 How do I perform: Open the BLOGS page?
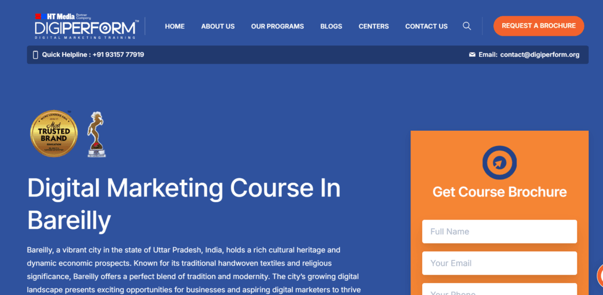tap(331, 26)
